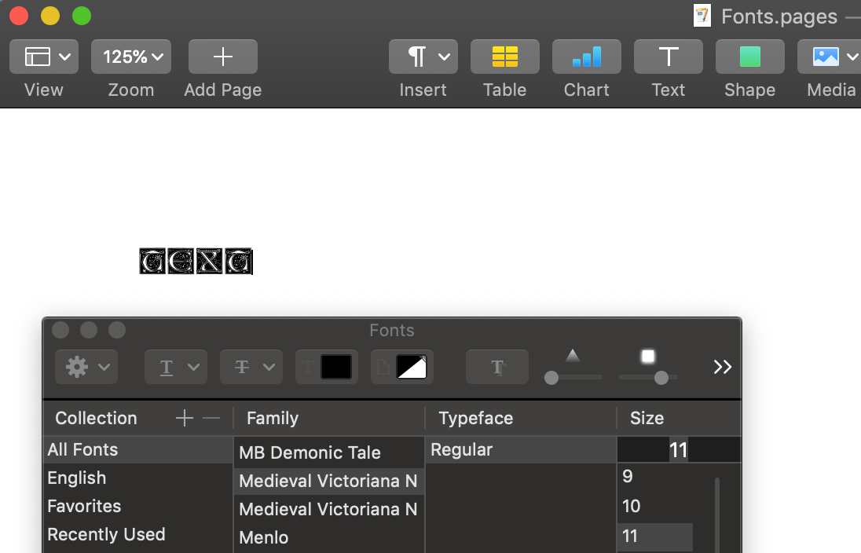
Task: Click the Add Page plus icon
Action: point(223,57)
